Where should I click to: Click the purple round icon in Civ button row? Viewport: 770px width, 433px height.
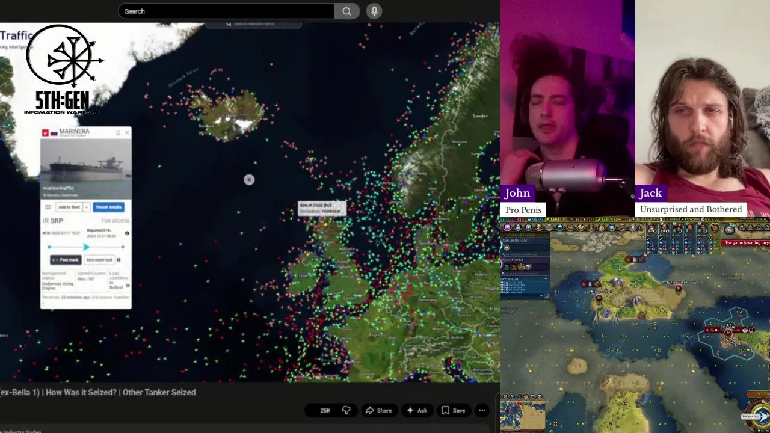click(x=507, y=227)
